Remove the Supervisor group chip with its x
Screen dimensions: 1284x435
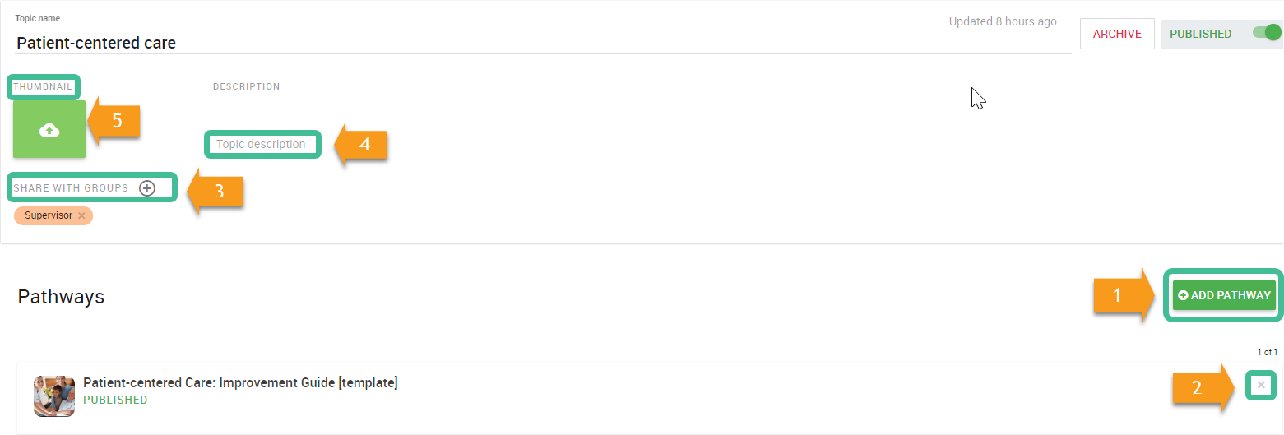[81, 215]
